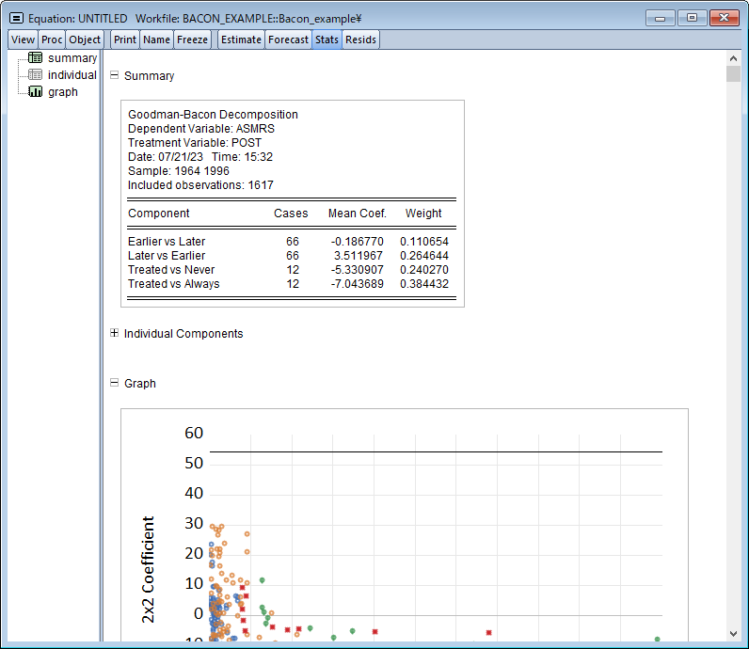
Task: Click the Freeze button
Action: point(192,40)
